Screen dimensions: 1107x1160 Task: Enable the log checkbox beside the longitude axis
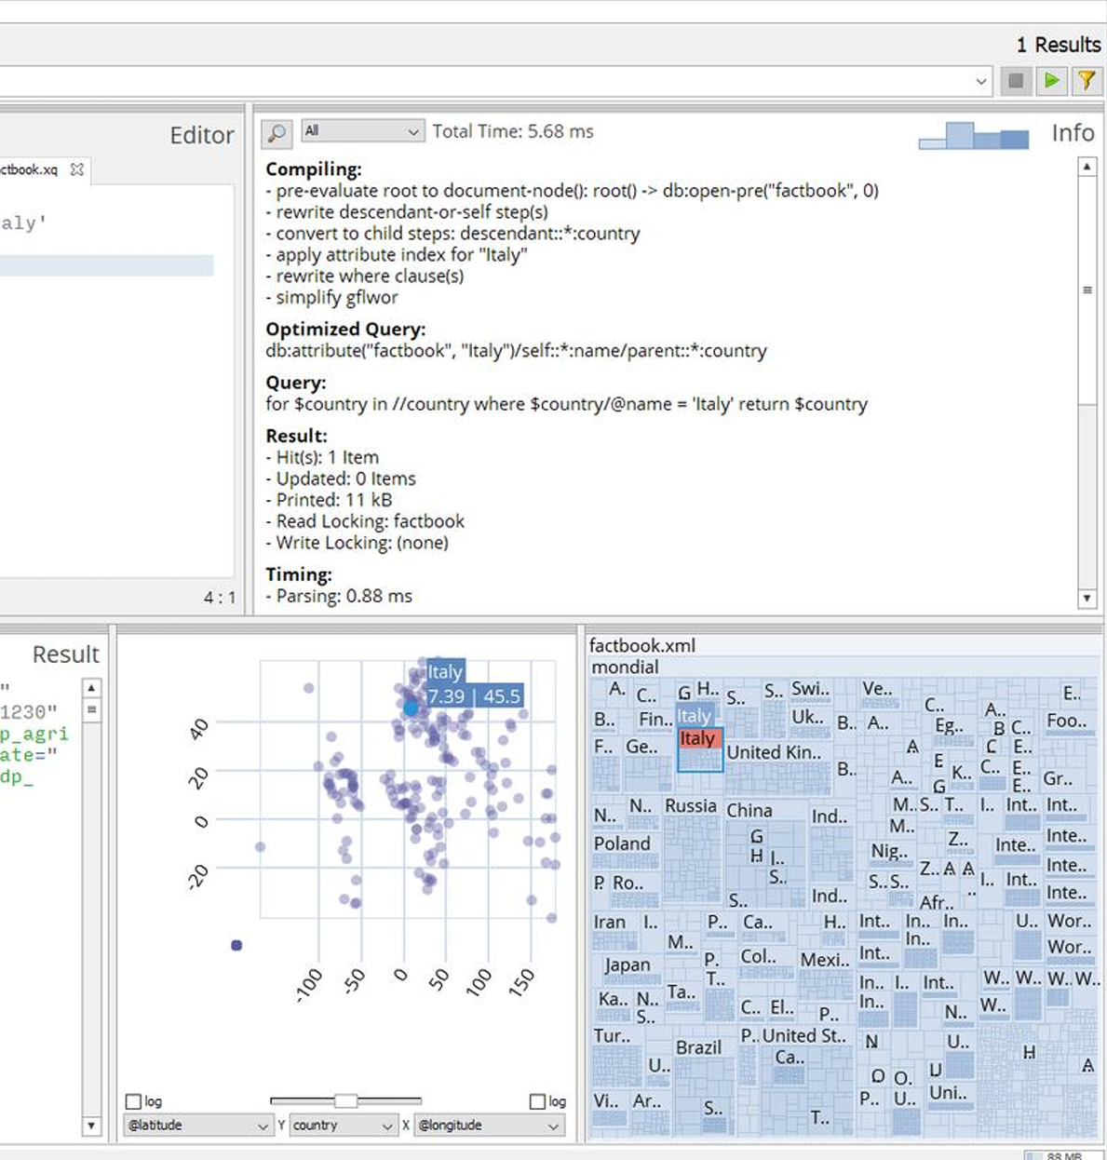tap(537, 1101)
